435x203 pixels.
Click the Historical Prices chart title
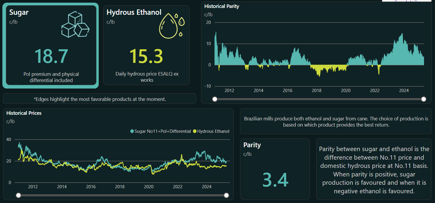(24, 113)
